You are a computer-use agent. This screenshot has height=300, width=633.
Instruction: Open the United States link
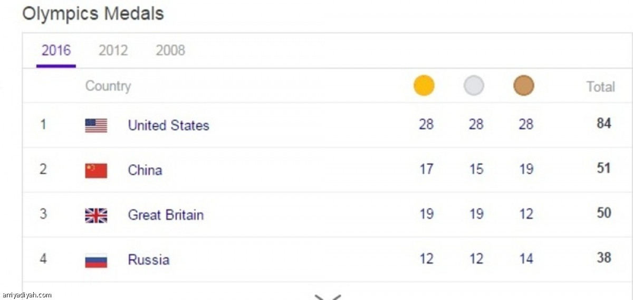(168, 125)
